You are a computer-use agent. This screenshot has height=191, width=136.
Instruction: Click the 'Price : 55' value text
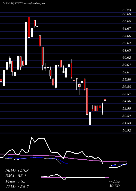coord(16,181)
